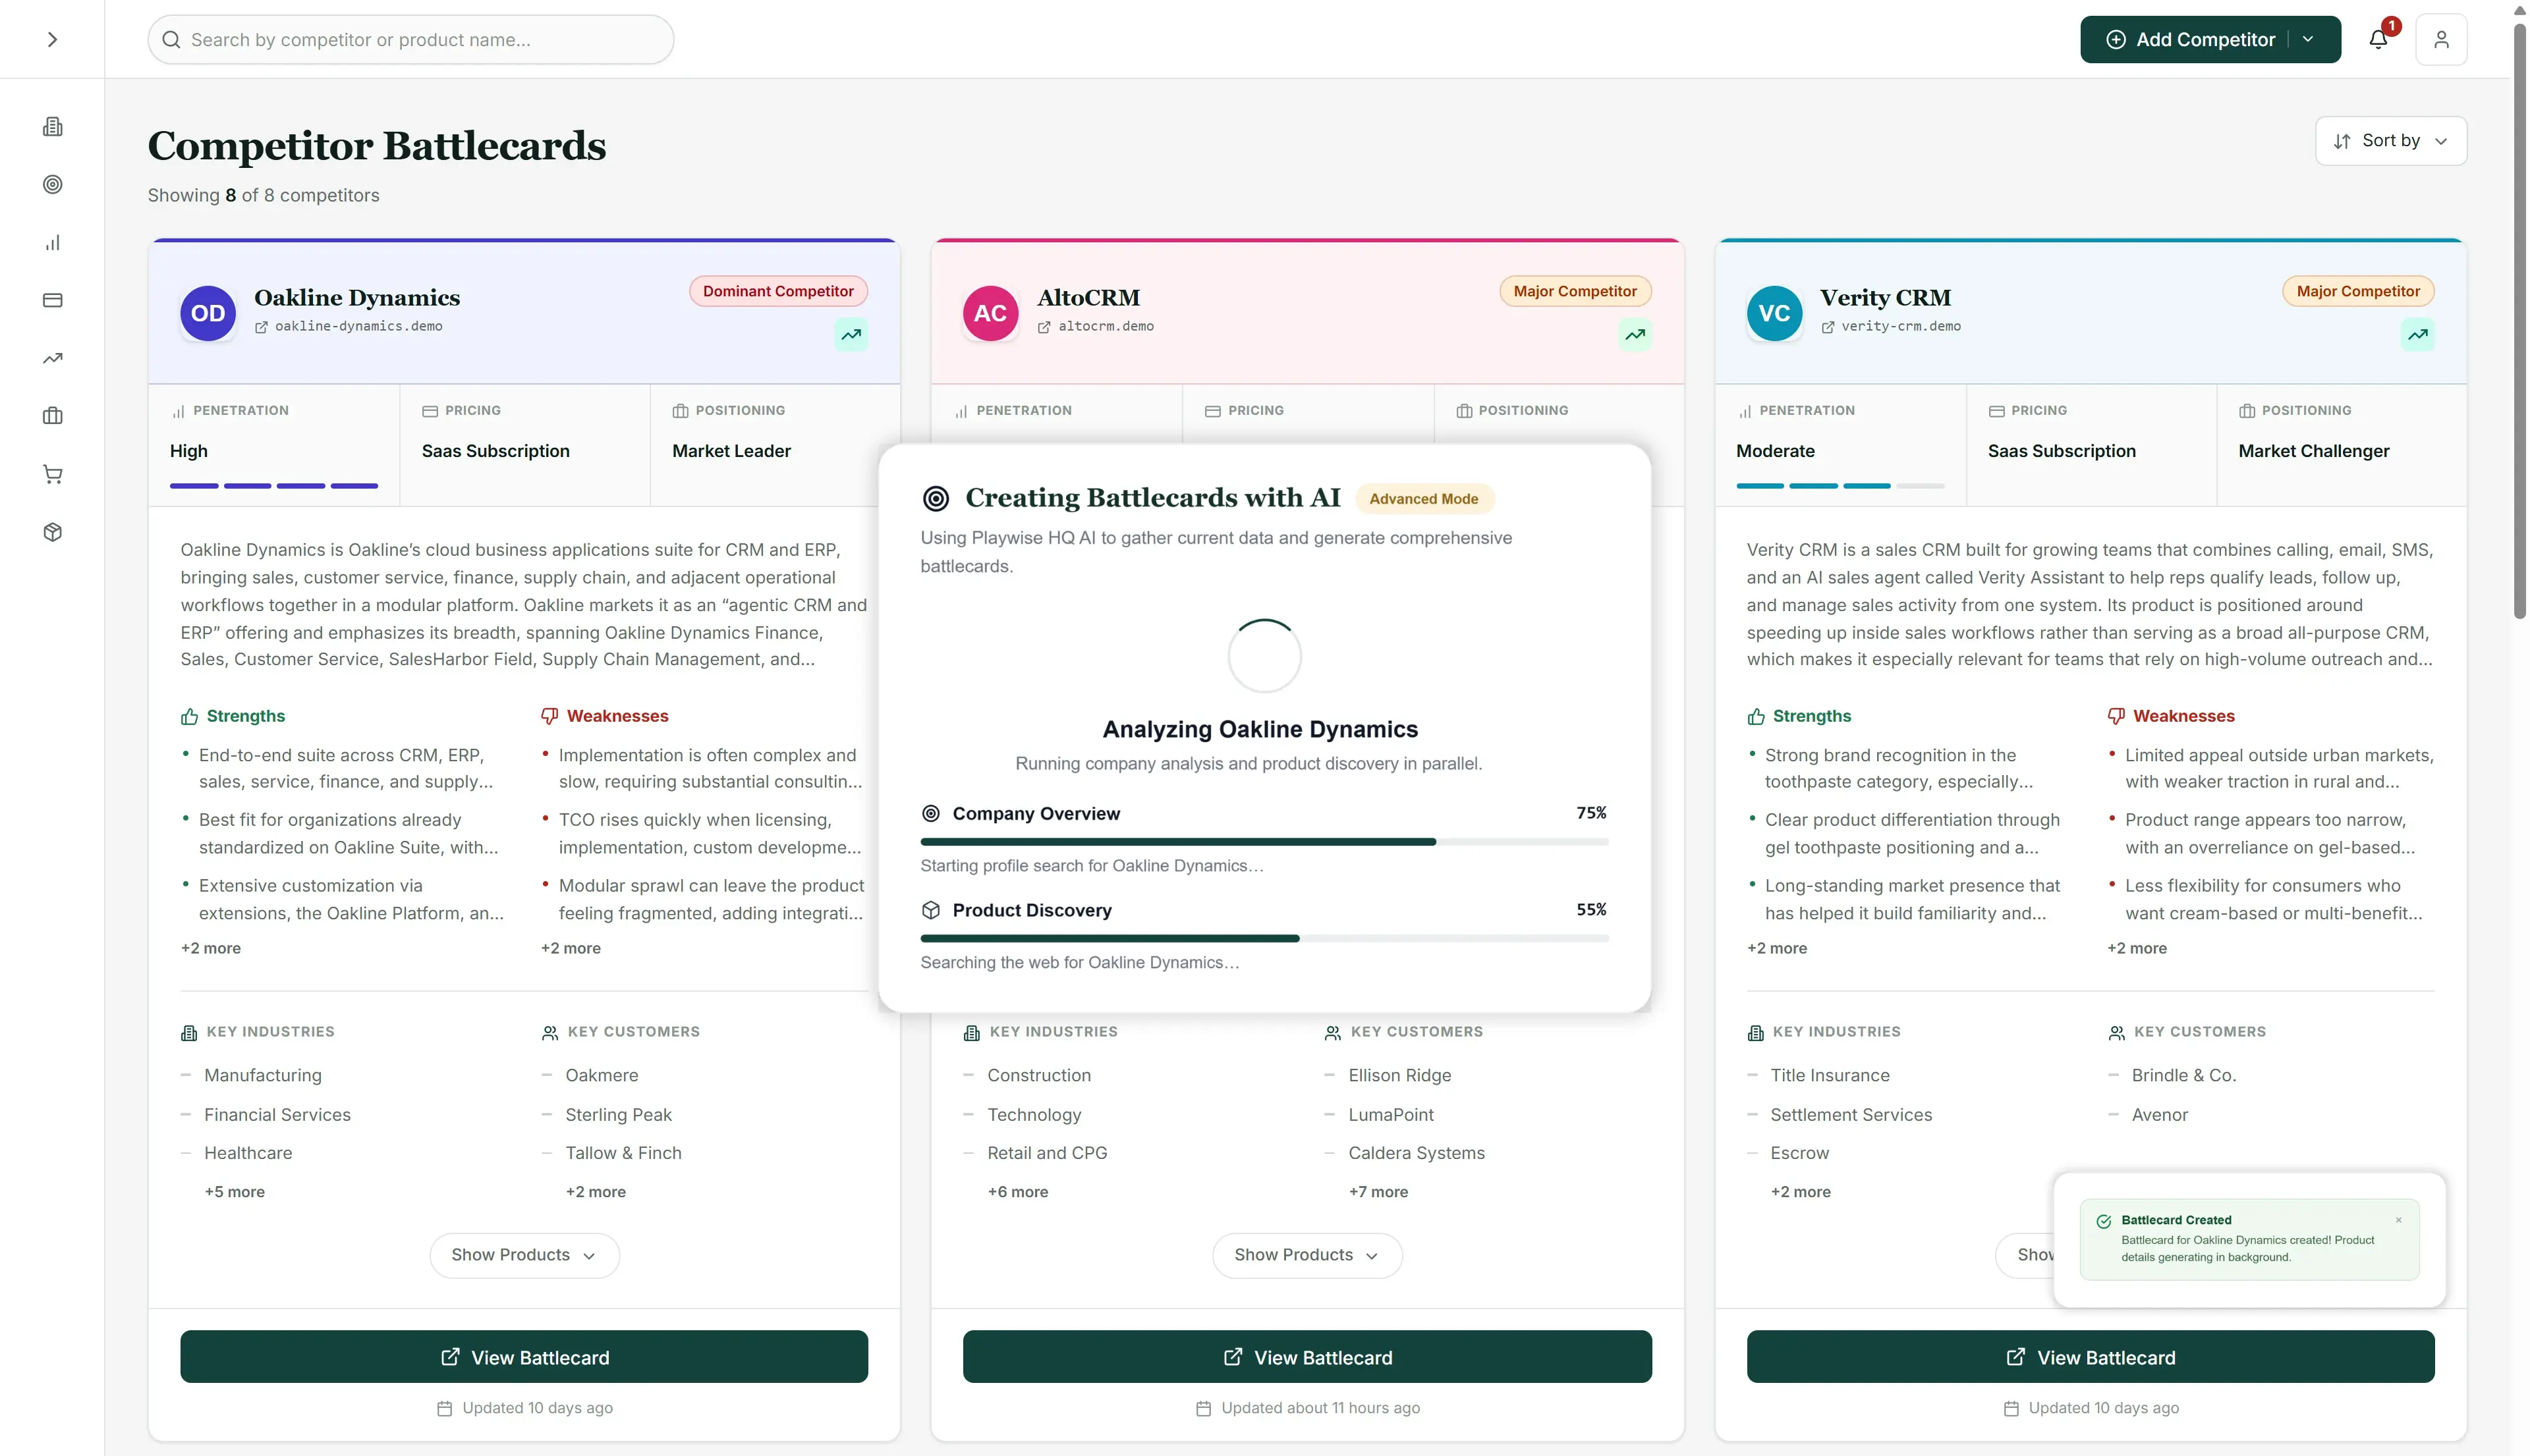The width and height of the screenshot is (2530, 1456).
Task: Click the Weaknesses thumbs-down icon on Oakline card
Action: 549,716
